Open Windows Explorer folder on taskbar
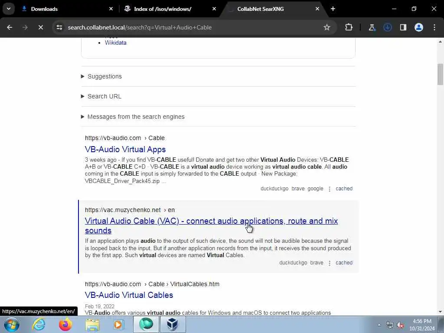Image resolution: width=444 pixels, height=333 pixels. [x=92, y=324]
